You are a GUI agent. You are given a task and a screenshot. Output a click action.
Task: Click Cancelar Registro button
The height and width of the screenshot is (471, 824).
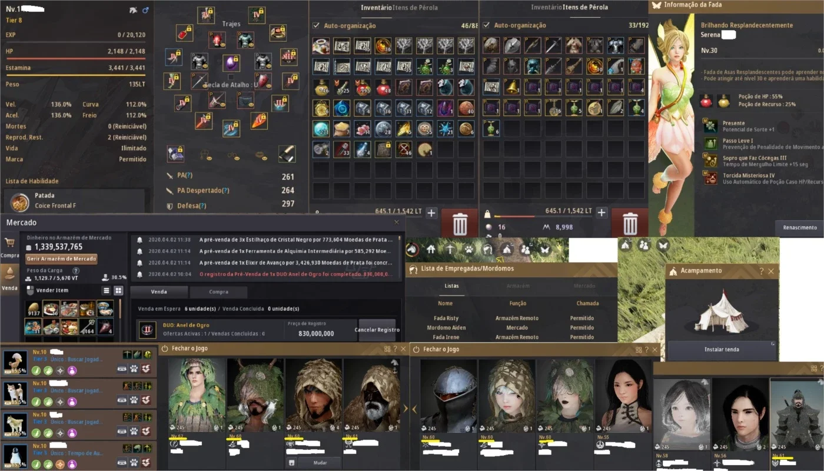pos(377,330)
